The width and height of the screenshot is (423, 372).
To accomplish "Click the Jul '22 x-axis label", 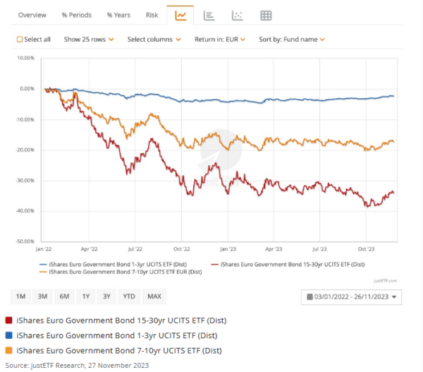I will [x=135, y=249].
